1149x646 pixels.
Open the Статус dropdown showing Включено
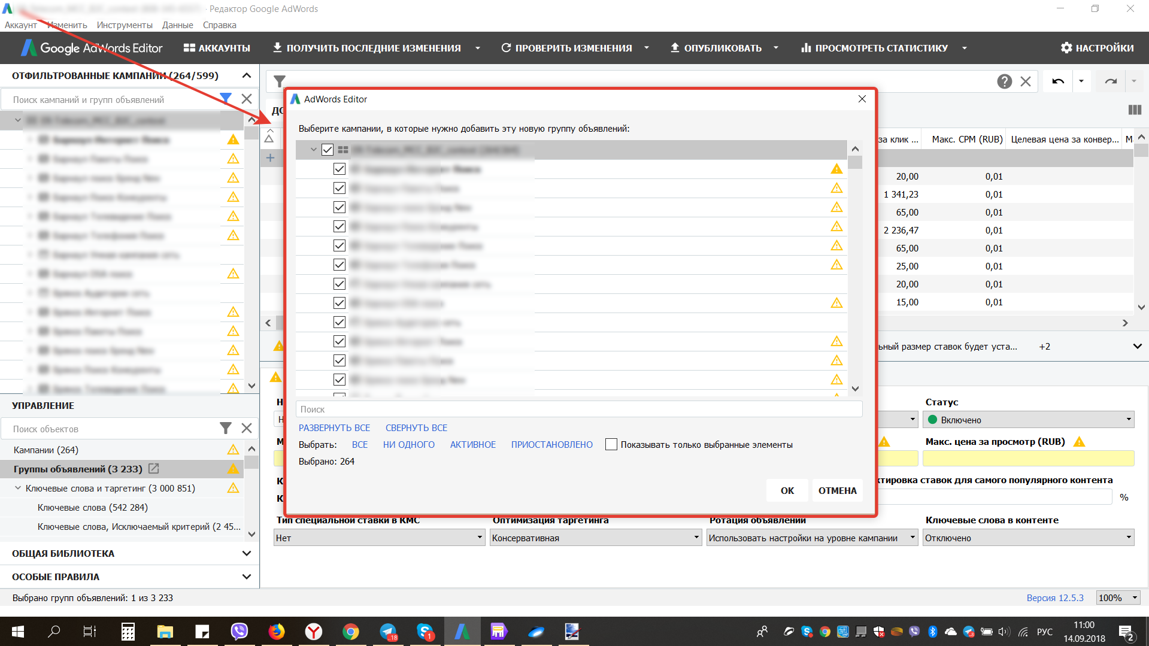click(1029, 420)
